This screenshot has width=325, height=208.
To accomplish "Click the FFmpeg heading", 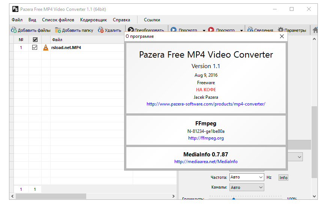I will [x=206, y=124].
